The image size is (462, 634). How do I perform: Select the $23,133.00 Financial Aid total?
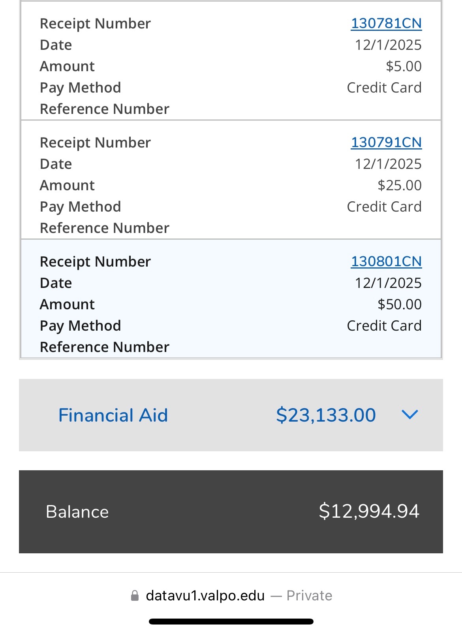[326, 415]
